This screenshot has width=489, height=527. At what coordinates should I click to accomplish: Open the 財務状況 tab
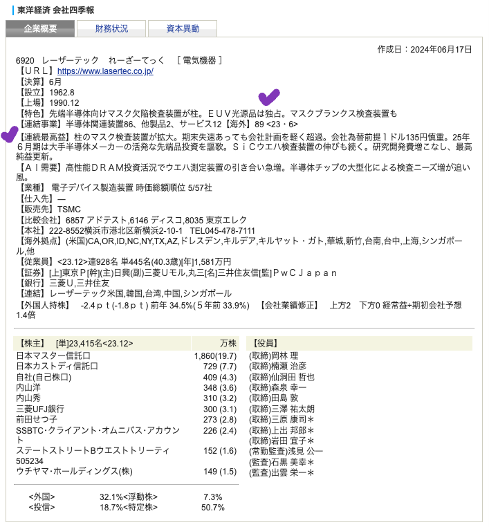click(111, 28)
